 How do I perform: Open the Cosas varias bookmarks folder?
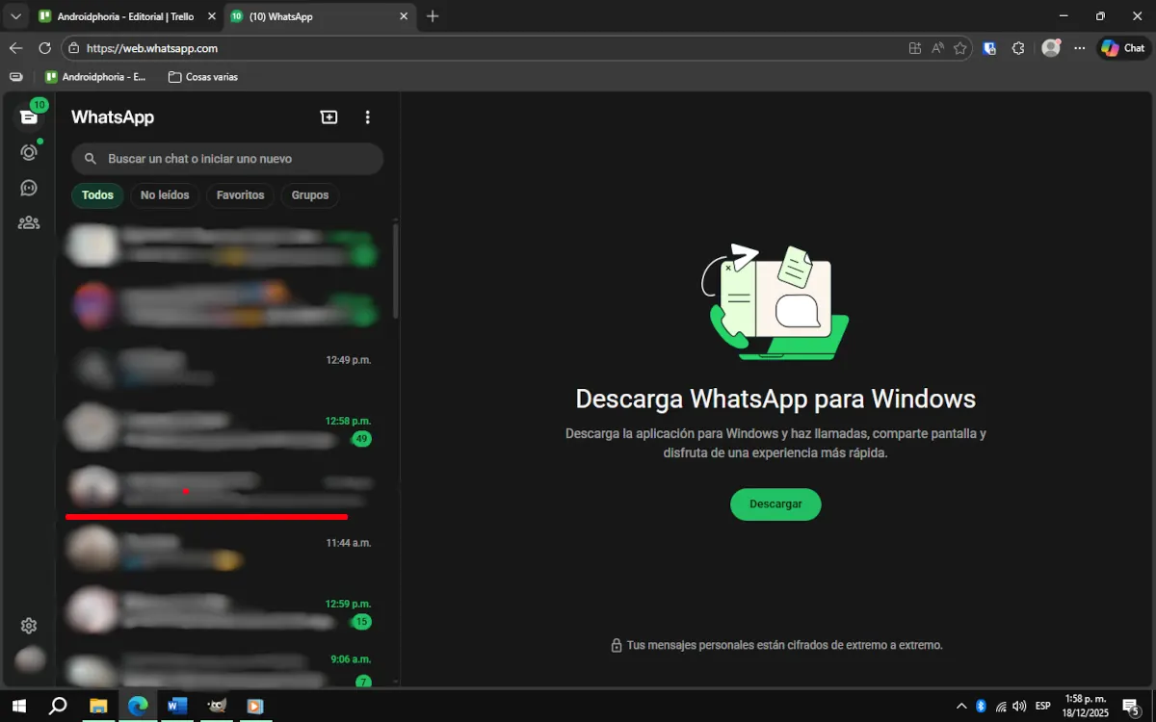[x=202, y=76]
